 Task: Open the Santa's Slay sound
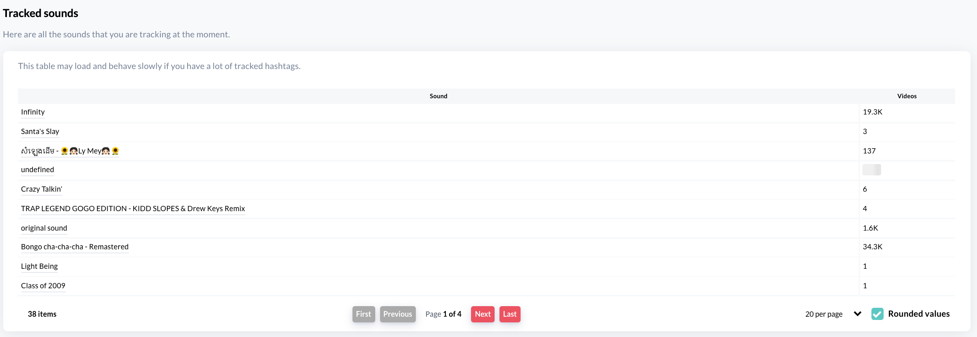point(40,132)
